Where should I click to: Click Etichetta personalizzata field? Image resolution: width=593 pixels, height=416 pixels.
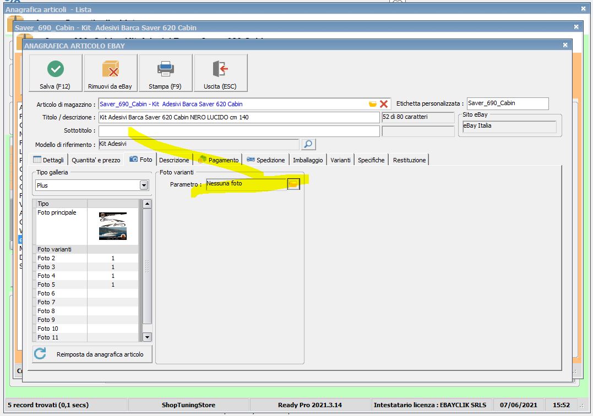point(508,103)
